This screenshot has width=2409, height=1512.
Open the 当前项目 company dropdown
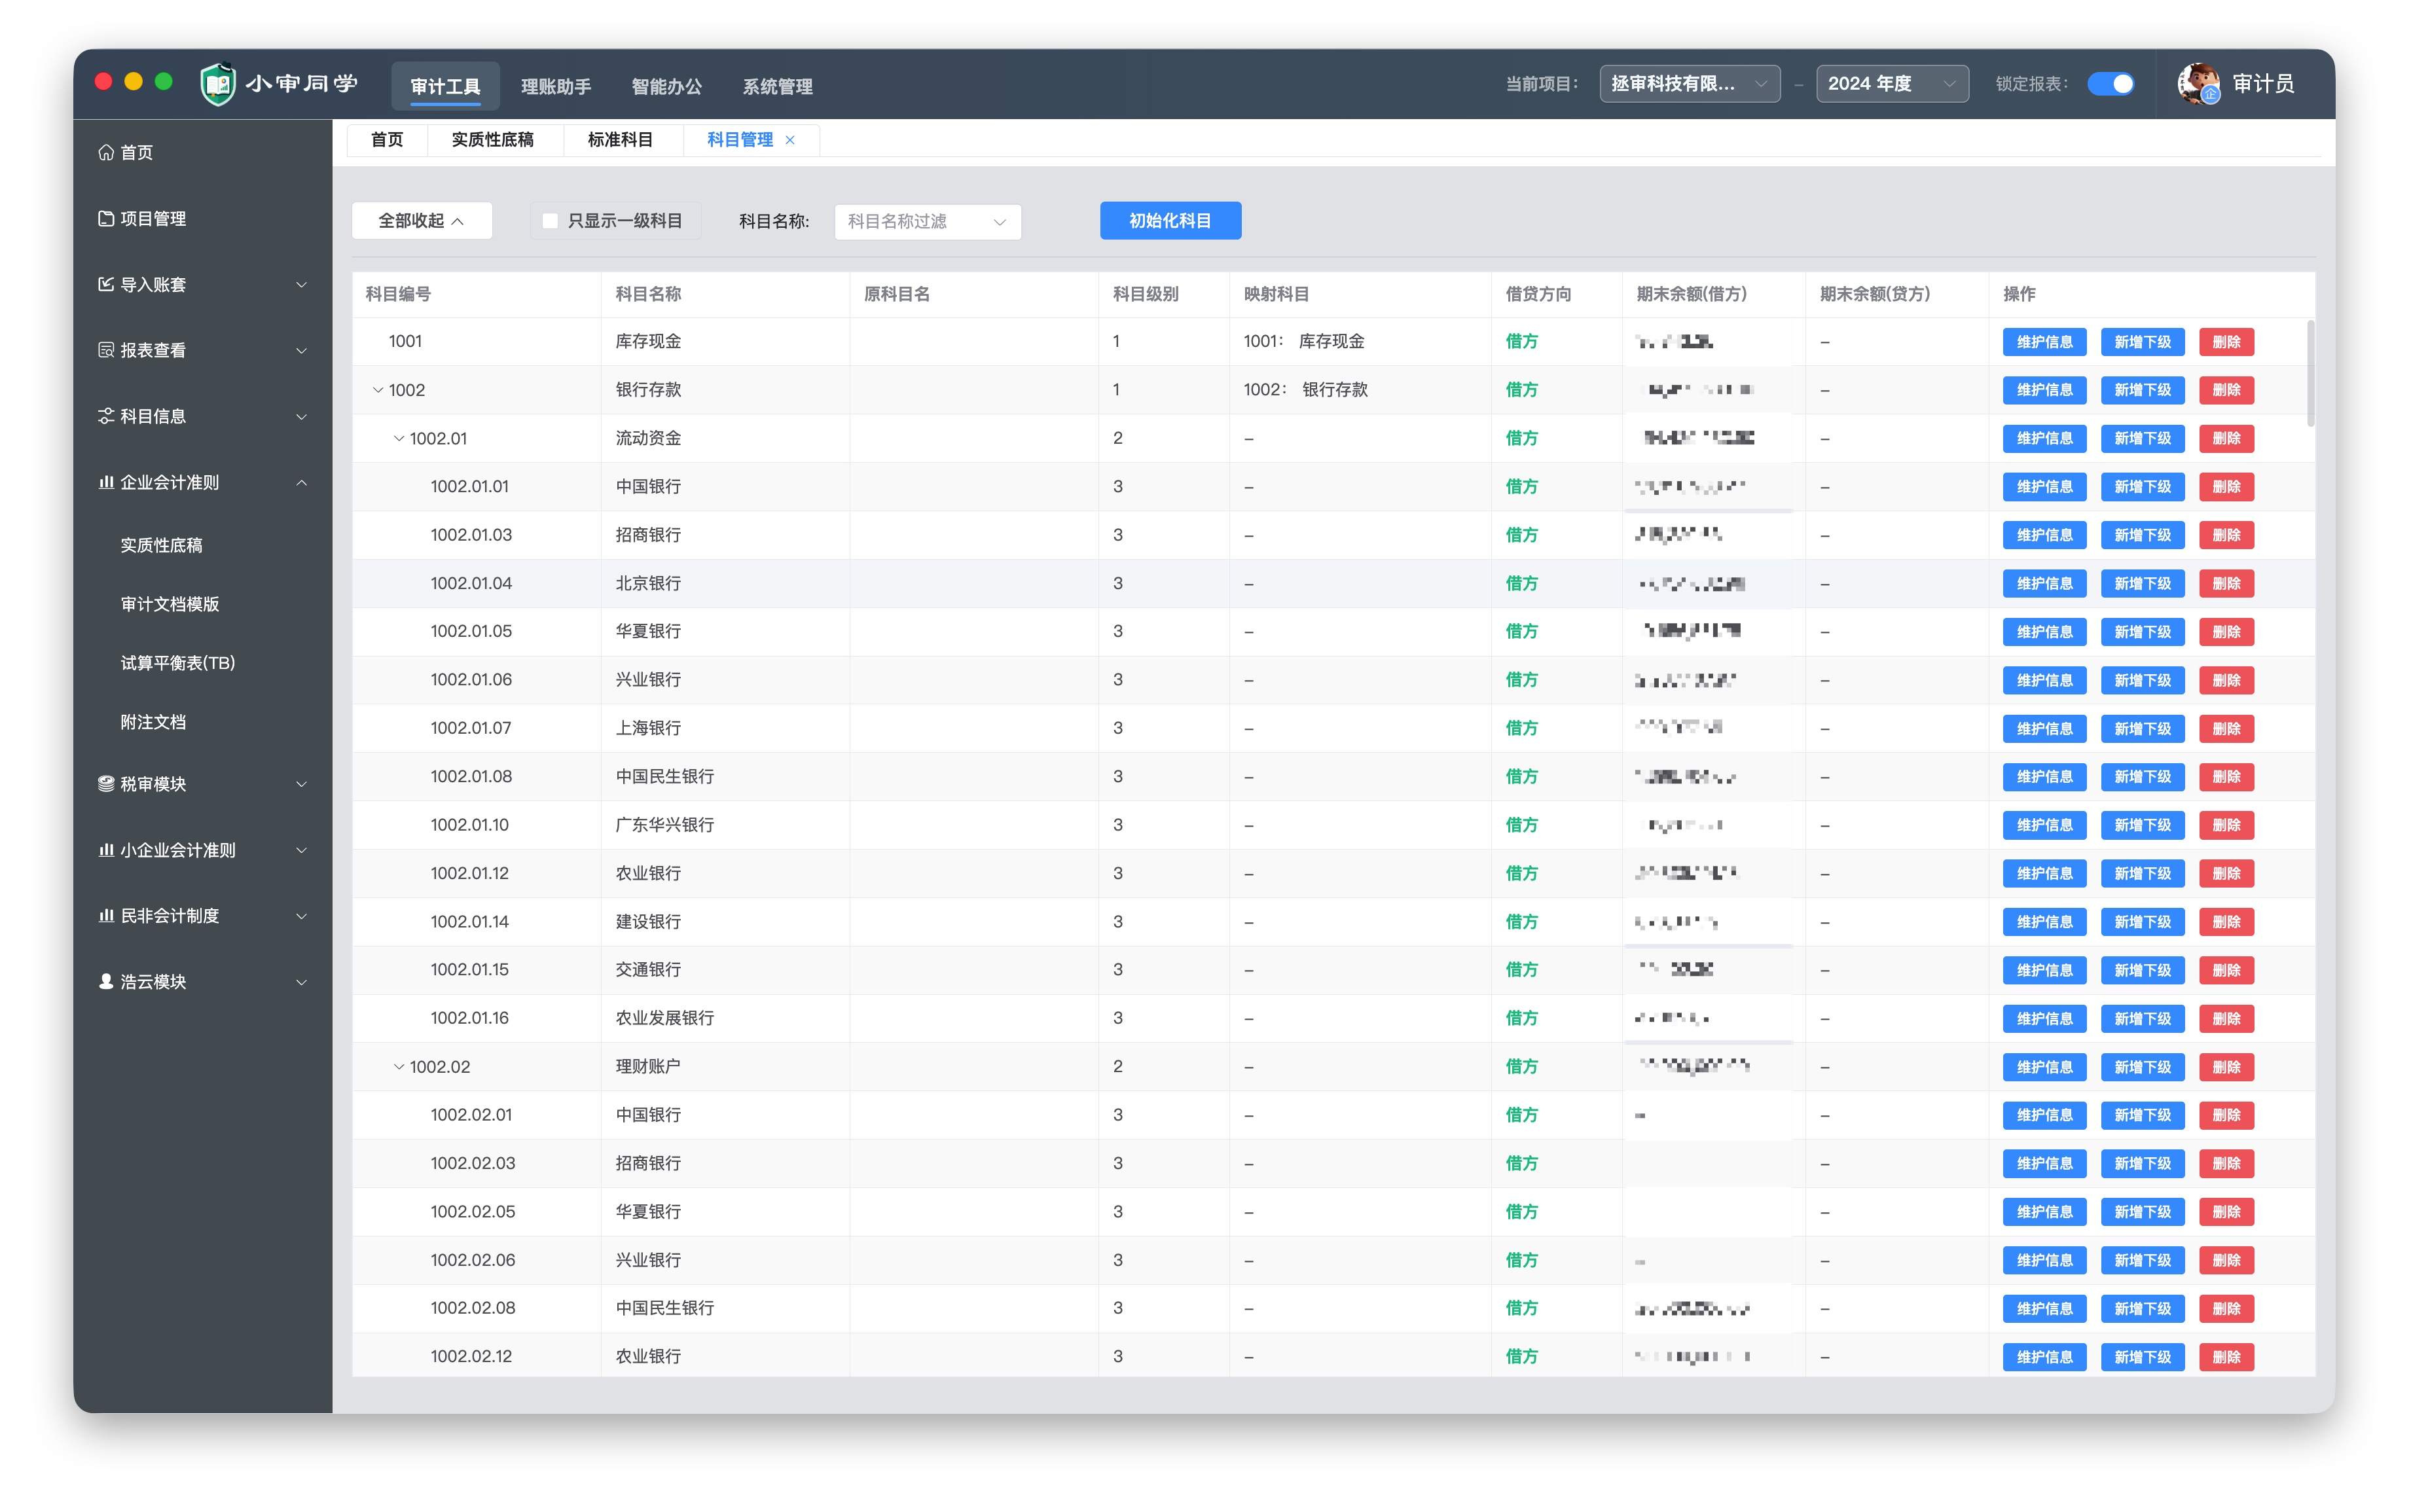[1689, 84]
